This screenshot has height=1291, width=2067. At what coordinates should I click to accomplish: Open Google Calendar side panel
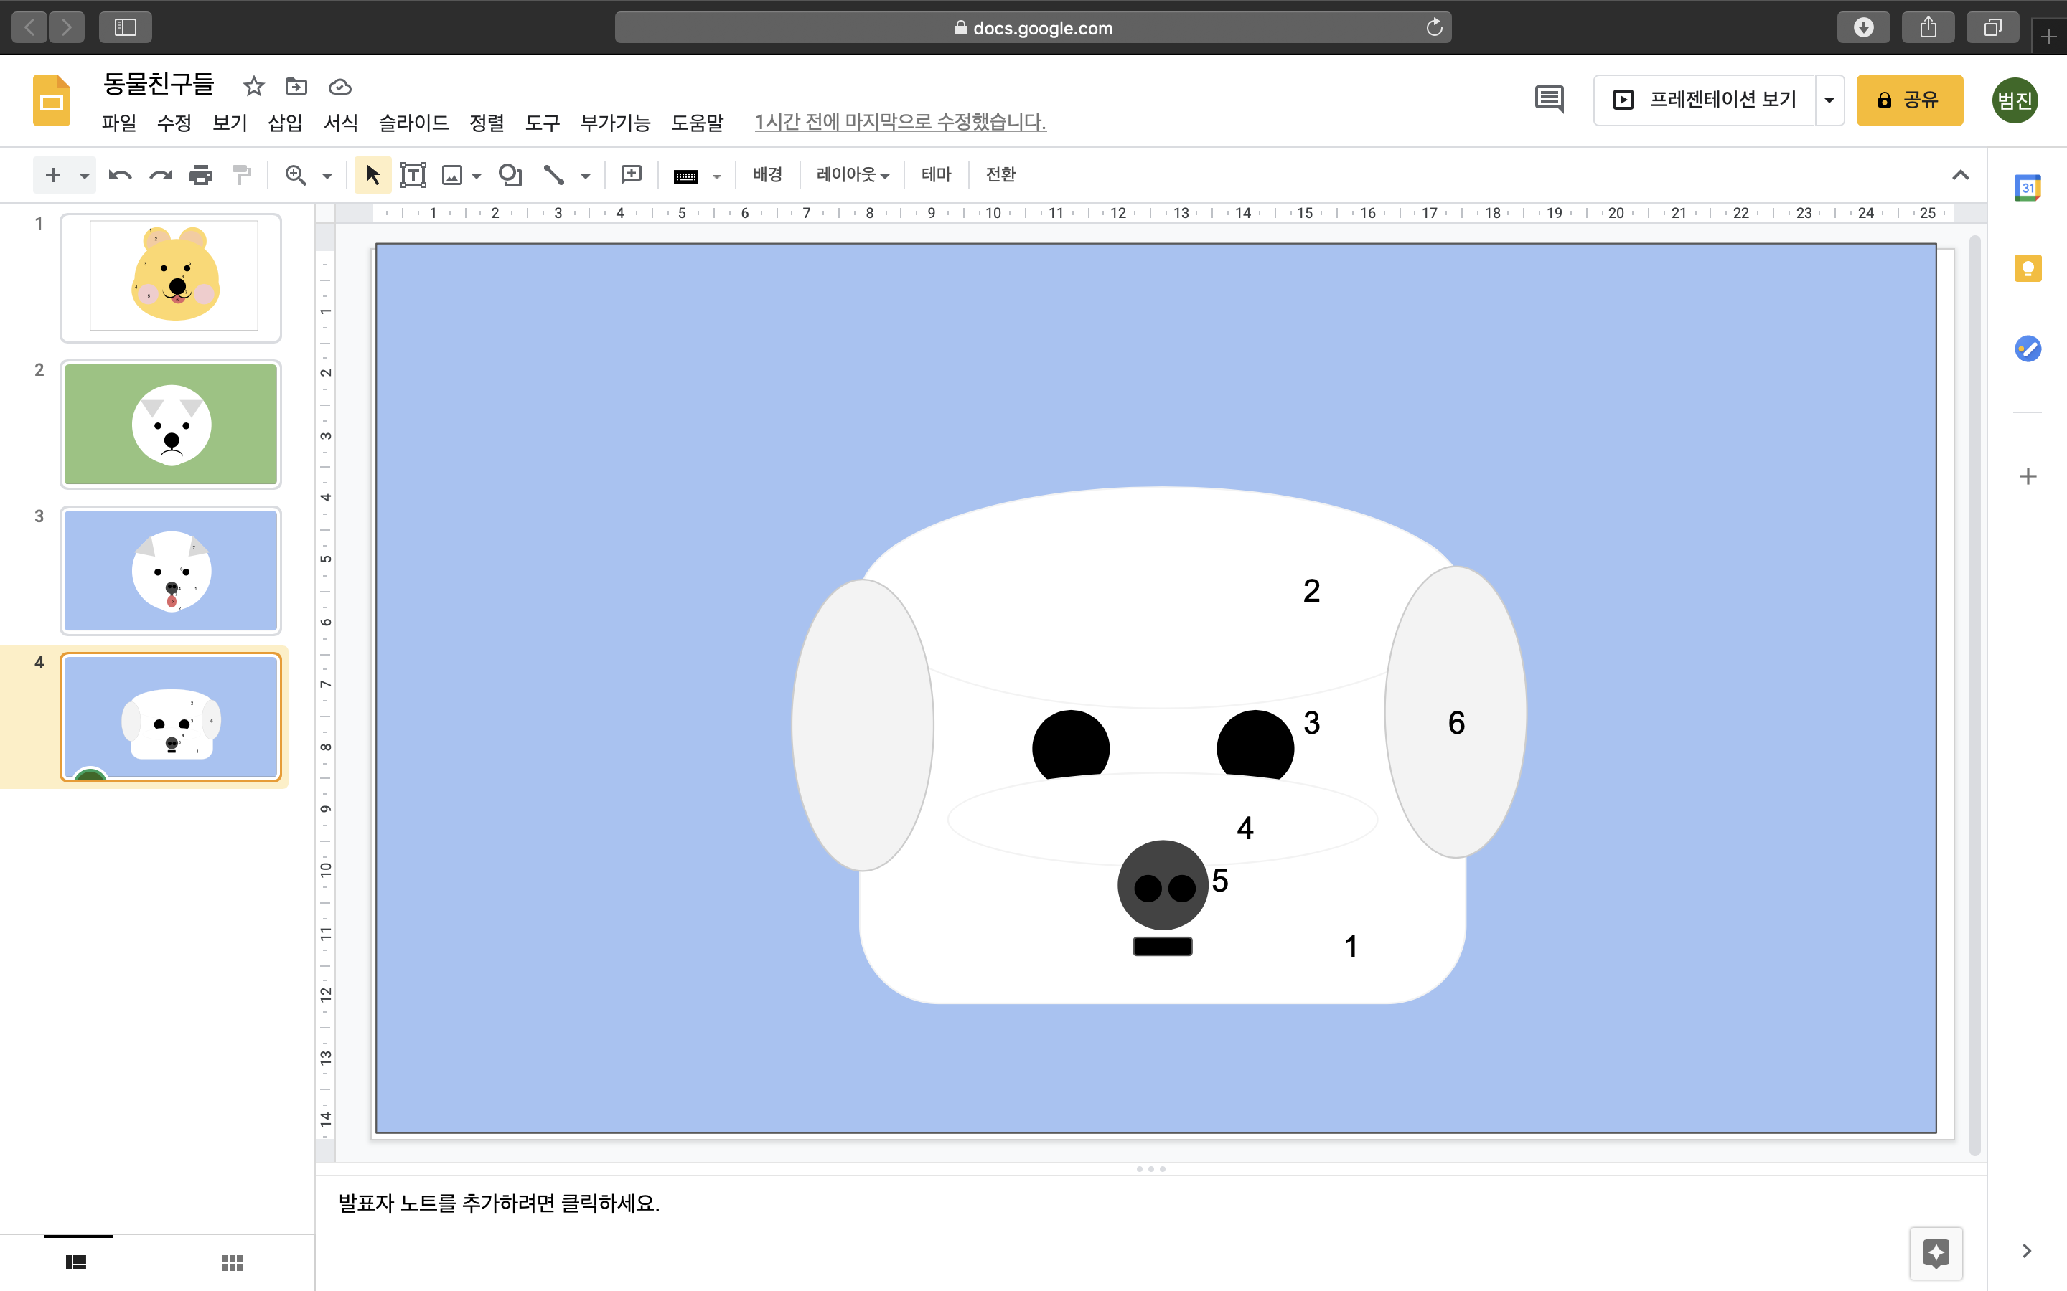(2028, 188)
